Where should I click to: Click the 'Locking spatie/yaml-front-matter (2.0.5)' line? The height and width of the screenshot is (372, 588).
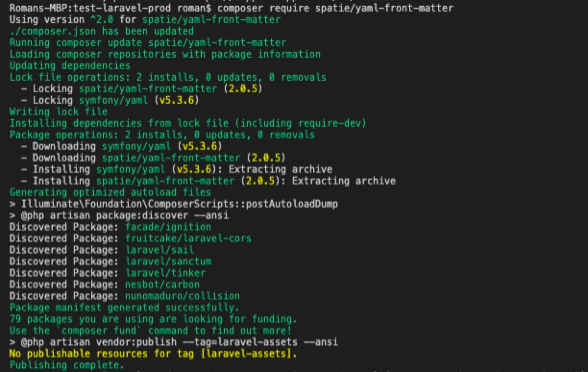[x=142, y=89]
